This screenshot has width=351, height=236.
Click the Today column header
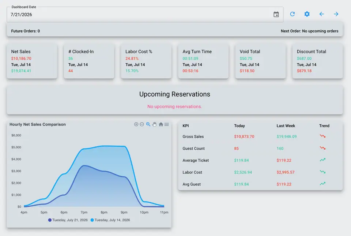(239, 126)
